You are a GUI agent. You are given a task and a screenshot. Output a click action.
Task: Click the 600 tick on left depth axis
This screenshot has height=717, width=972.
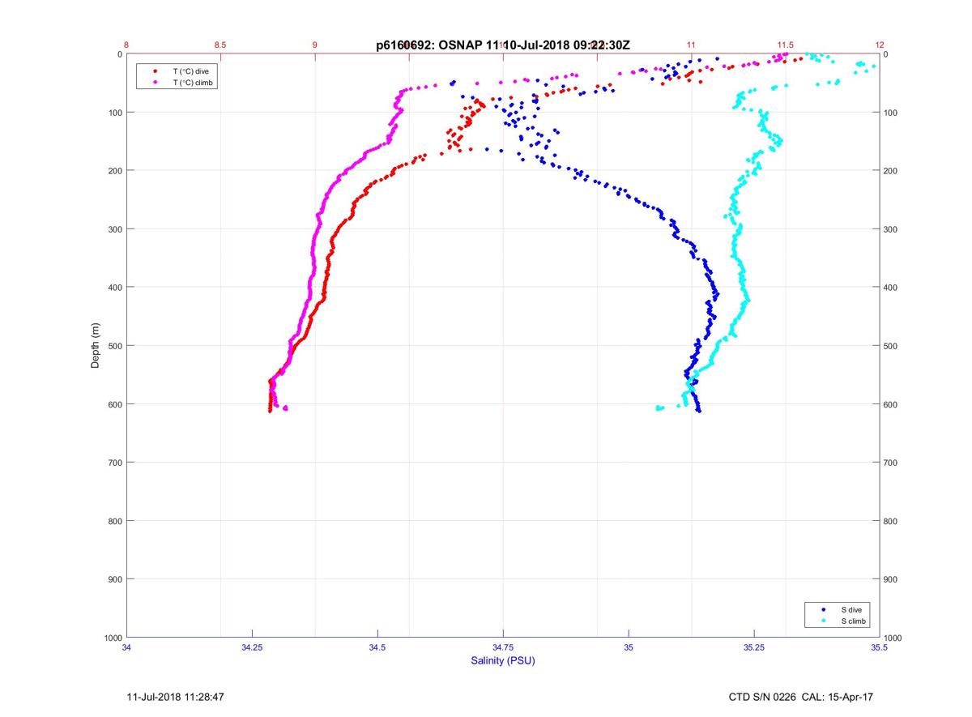pos(115,404)
